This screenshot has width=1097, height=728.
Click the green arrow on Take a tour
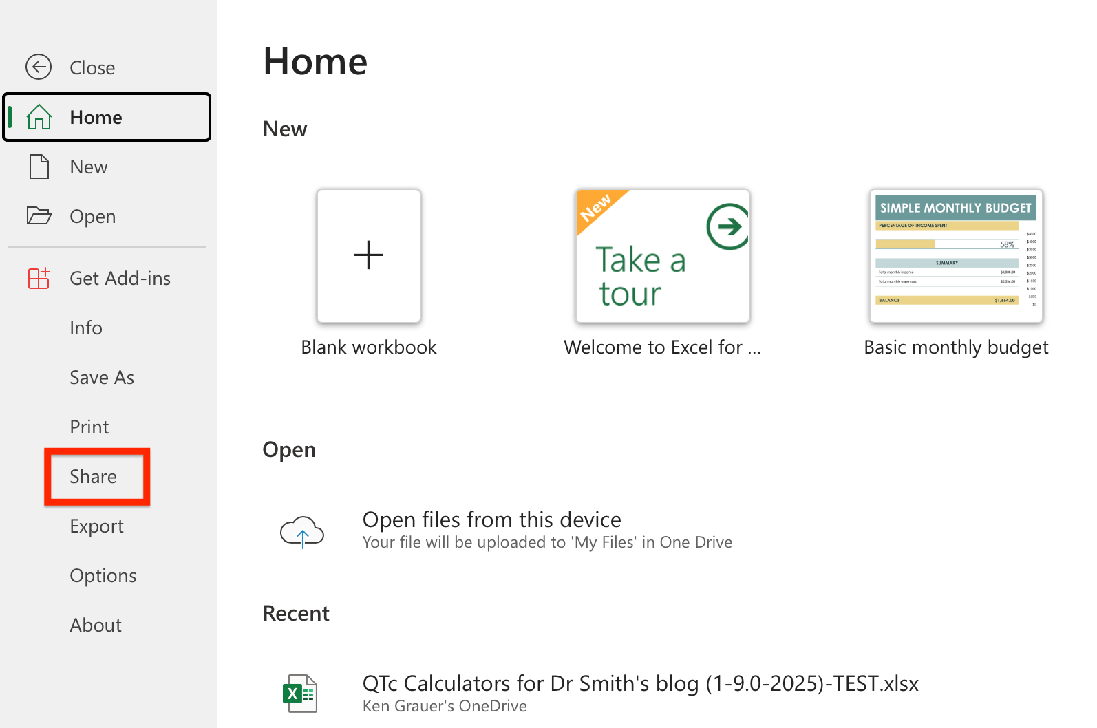click(x=728, y=226)
